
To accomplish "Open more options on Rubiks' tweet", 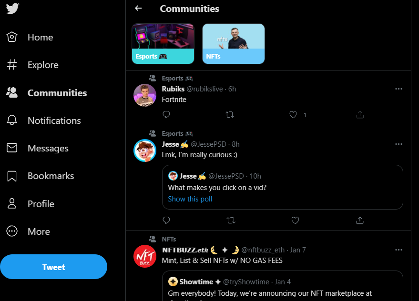I will (x=399, y=89).
